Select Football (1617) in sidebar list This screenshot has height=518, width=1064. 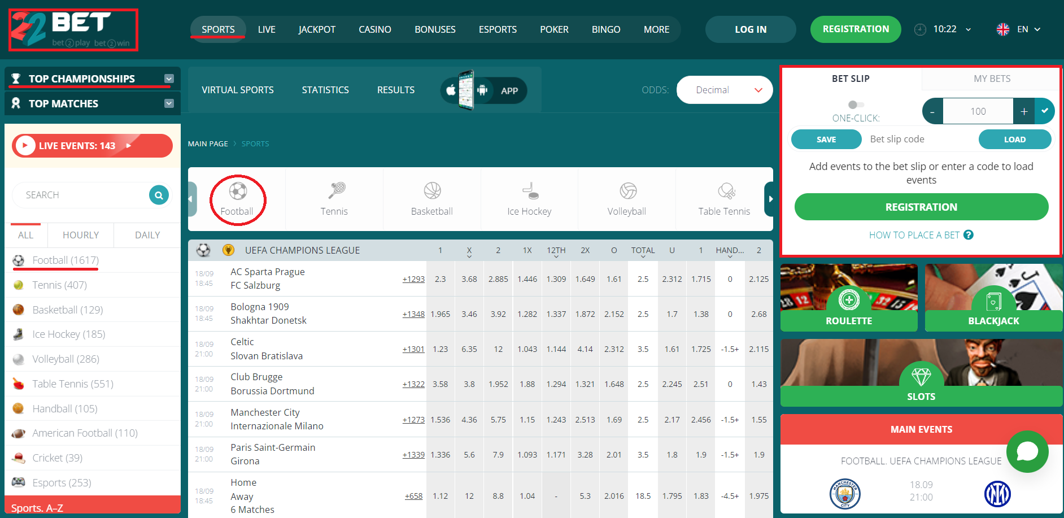pyautogui.click(x=66, y=260)
